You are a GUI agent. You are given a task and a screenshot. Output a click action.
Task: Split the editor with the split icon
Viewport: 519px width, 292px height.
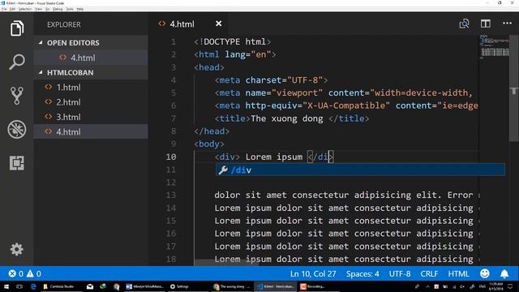[486, 24]
